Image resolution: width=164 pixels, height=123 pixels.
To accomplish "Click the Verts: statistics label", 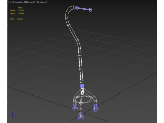I will click(x=13, y=13).
